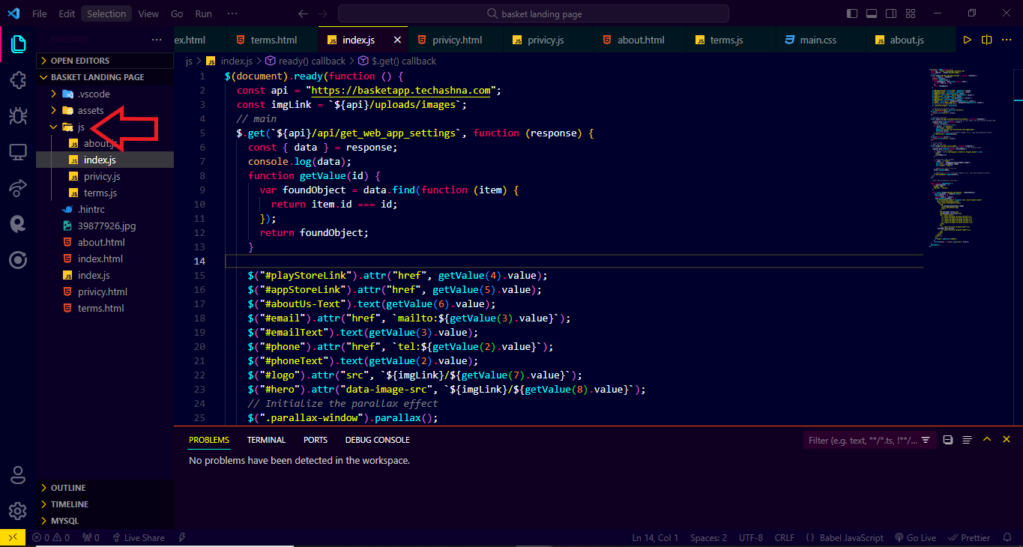Click the ports forwarded indicator in status bar
The width and height of the screenshot is (1023, 547).
pyautogui.click(x=91, y=537)
